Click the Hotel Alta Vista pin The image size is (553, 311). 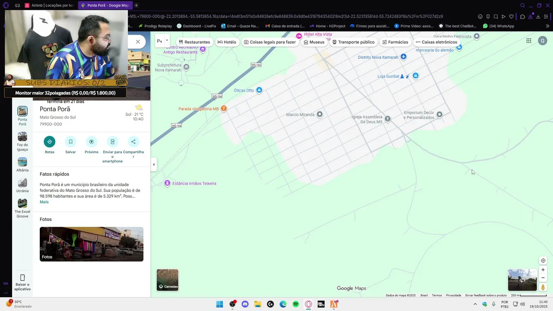pyautogui.click(x=299, y=35)
